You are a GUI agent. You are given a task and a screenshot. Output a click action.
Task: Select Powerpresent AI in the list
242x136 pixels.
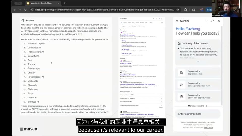36,77
